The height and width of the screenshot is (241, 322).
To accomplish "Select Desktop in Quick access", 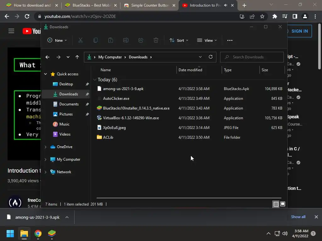I will [x=66, y=84].
